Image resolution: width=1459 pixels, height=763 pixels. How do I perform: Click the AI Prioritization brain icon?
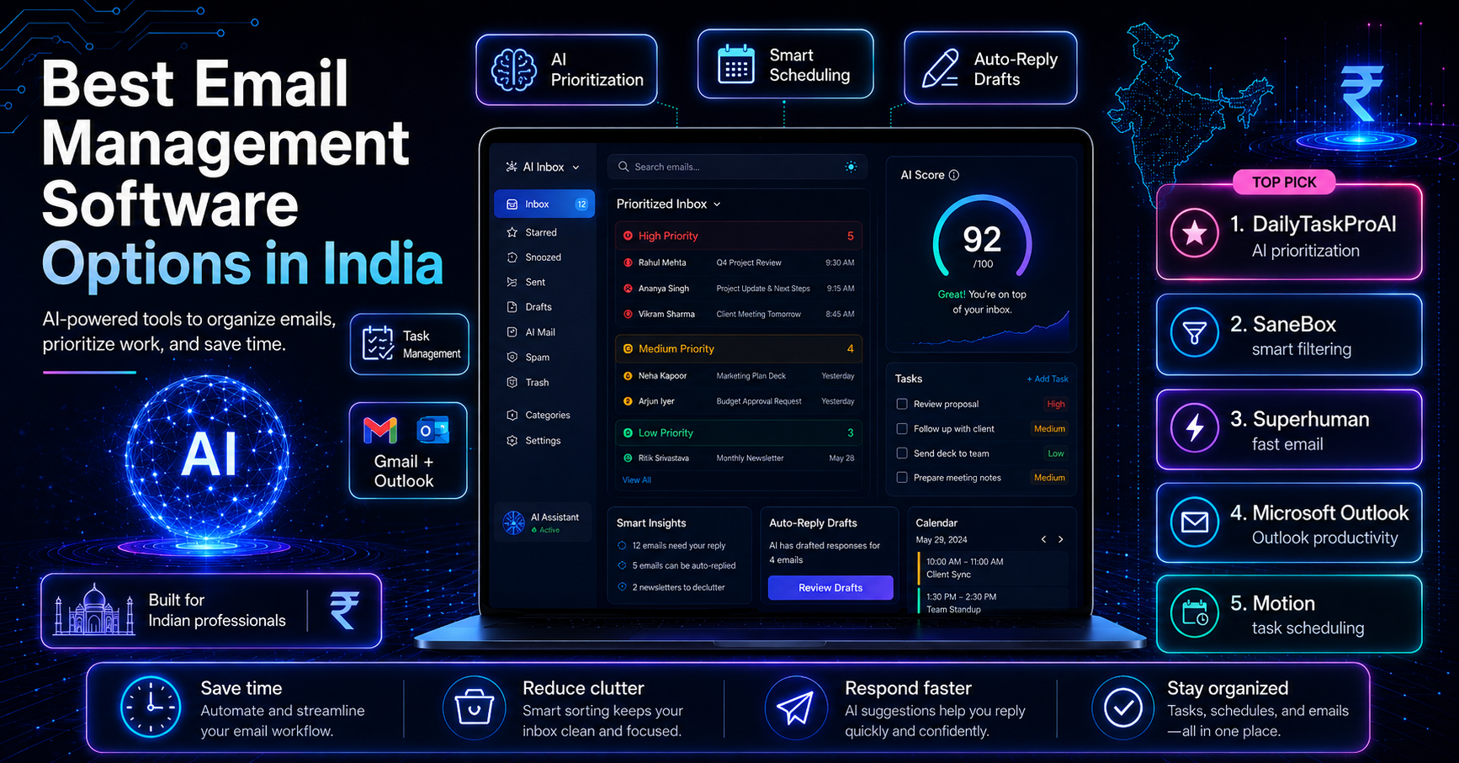(514, 70)
